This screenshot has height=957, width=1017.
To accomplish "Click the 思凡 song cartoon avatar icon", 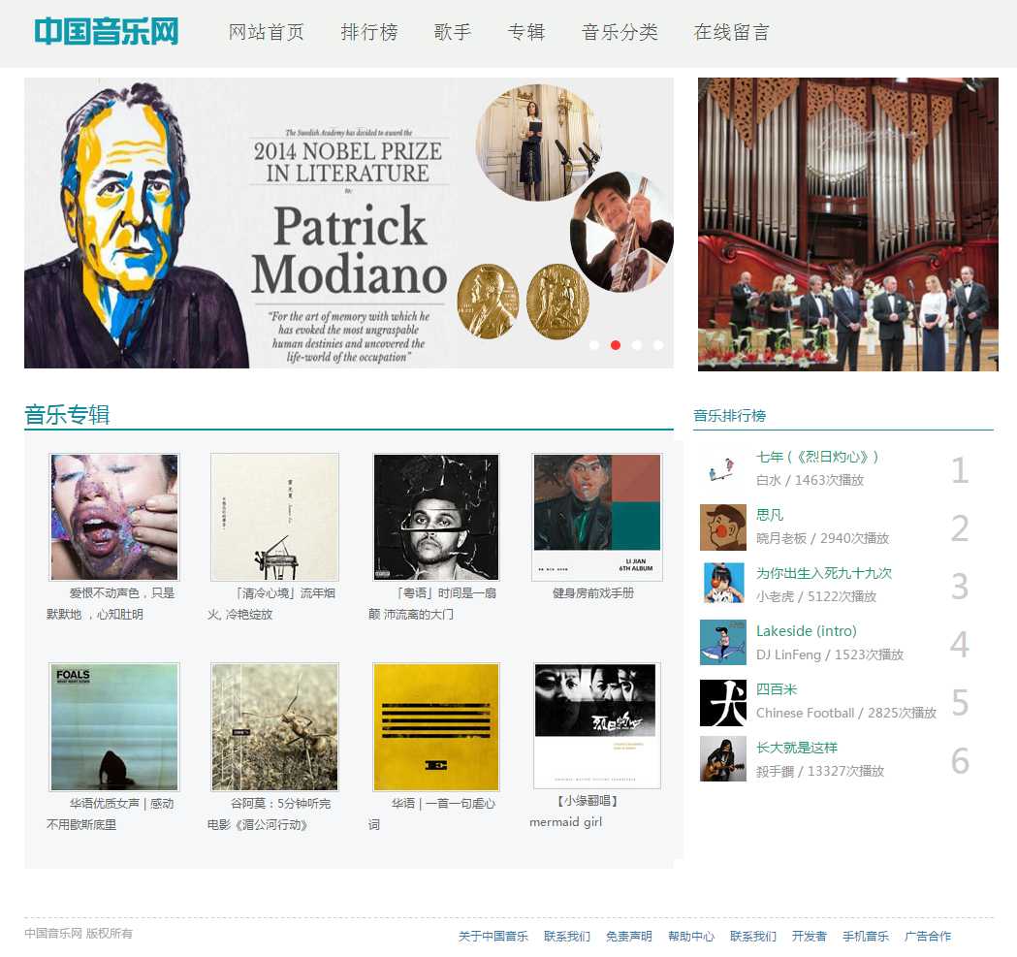I will click(722, 527).
